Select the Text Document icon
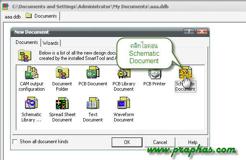 93,103
